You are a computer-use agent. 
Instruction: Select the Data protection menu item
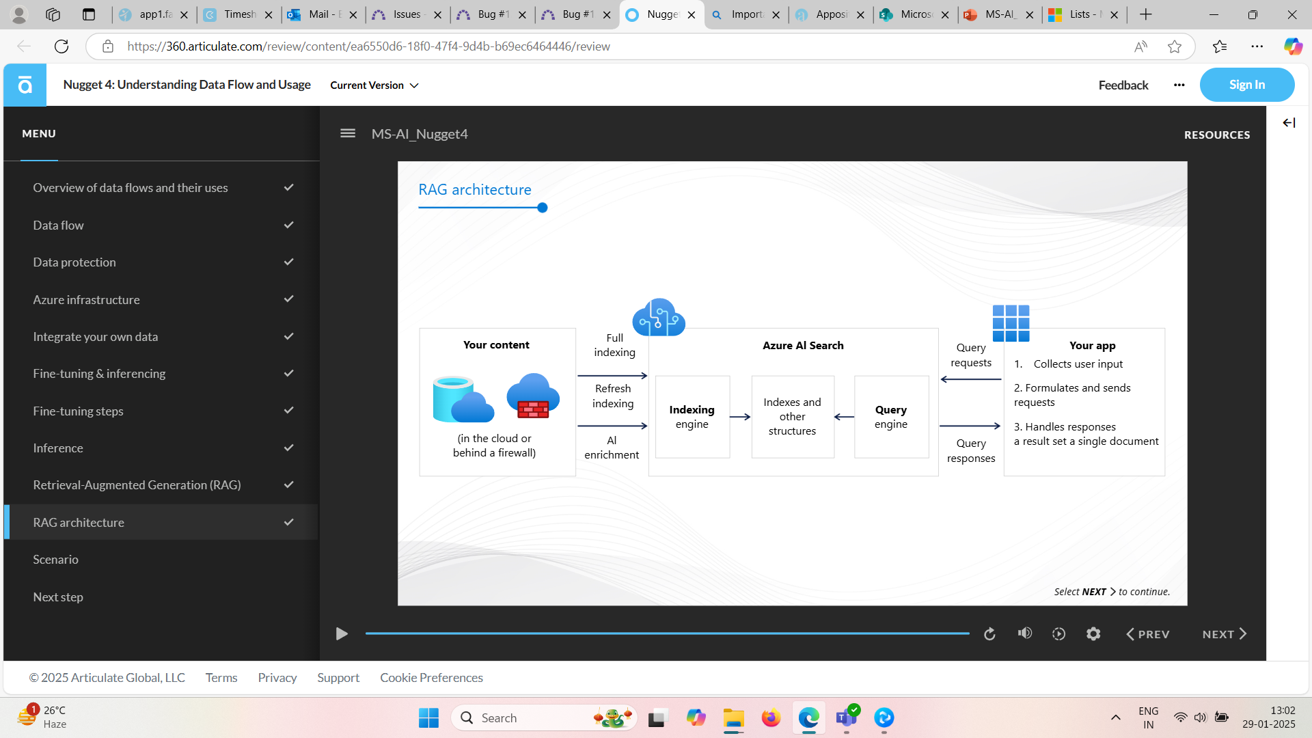(x=161, y=262)
